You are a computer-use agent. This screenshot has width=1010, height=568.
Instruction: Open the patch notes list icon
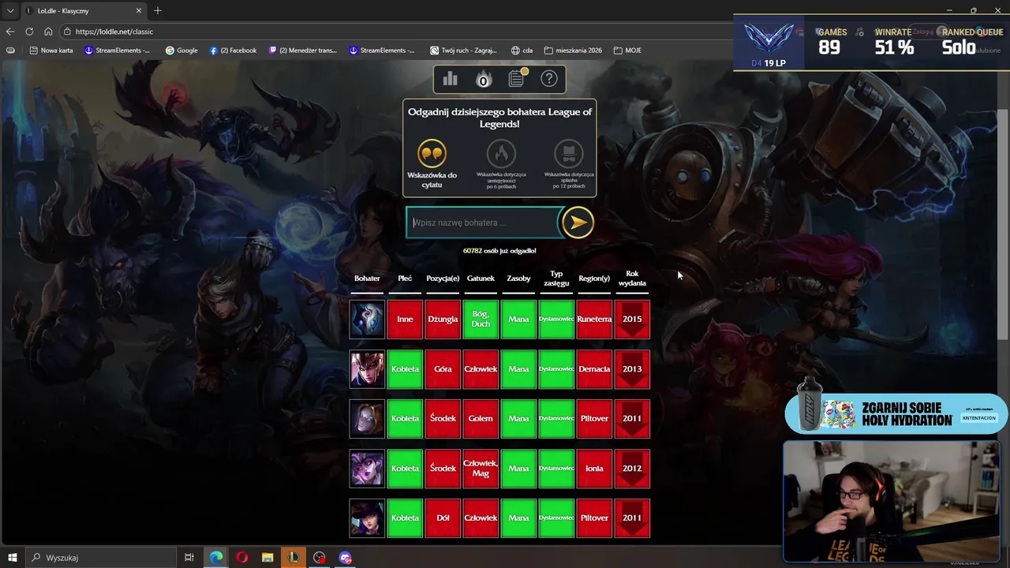(x=517, y=78)
